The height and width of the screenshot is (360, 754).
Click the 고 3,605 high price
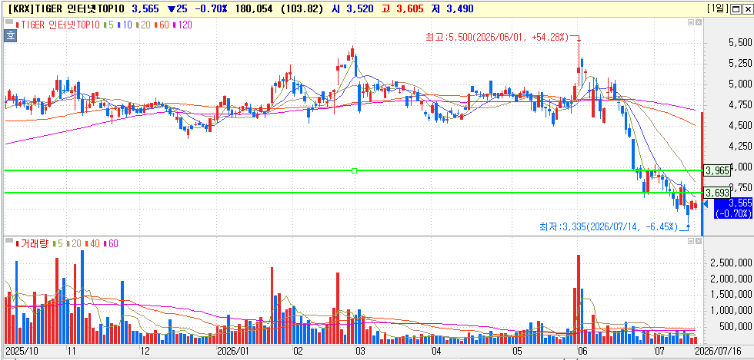pos(402,8)
